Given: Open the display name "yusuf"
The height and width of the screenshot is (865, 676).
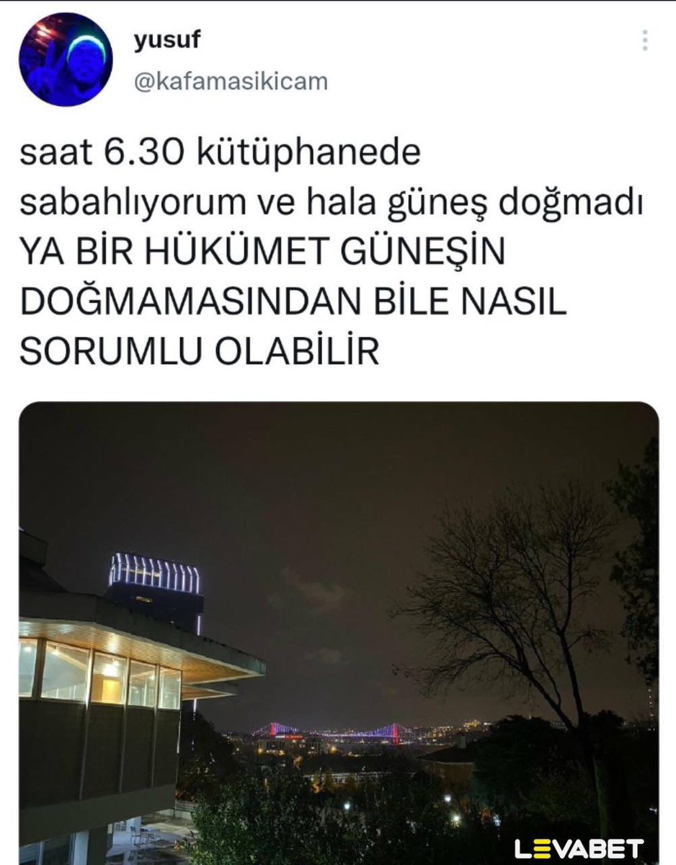Looking at the screenshot, I should tap(167, 40).
